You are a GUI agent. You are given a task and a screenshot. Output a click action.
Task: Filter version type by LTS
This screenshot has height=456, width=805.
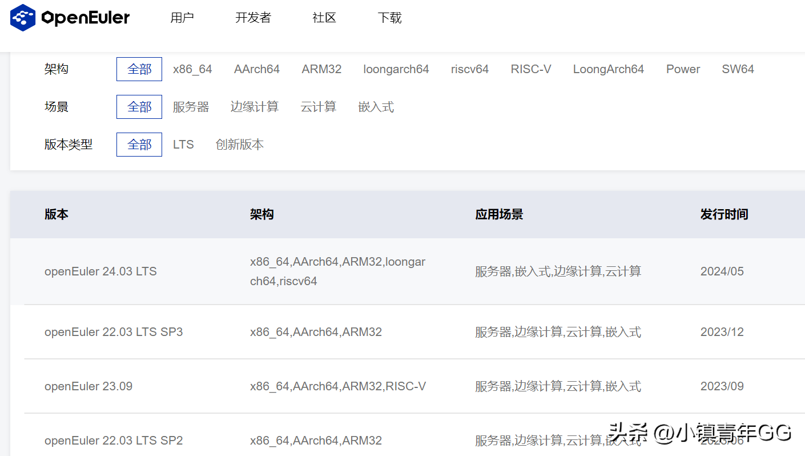pos(183,145)
